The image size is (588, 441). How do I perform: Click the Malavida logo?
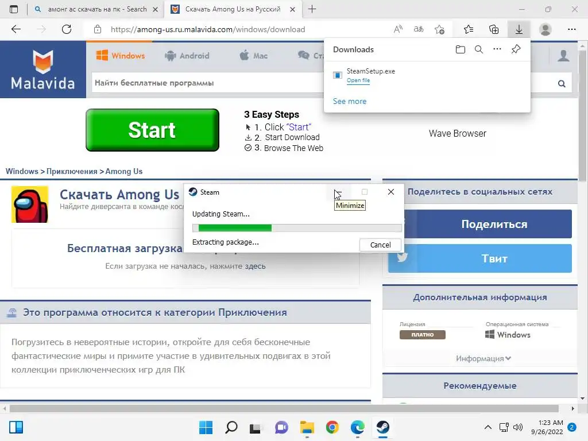(43, 69)
